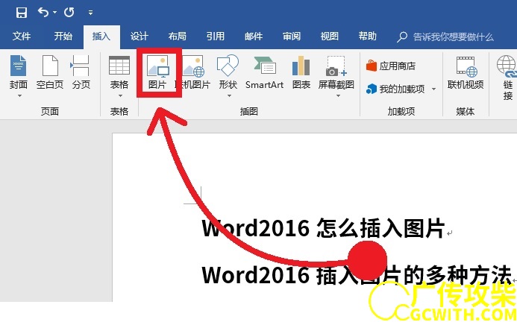Click the line Word2016 插入图片的多种方法
Screen dimensions: 517x322
pyautogui.click(x=356, y=274)
